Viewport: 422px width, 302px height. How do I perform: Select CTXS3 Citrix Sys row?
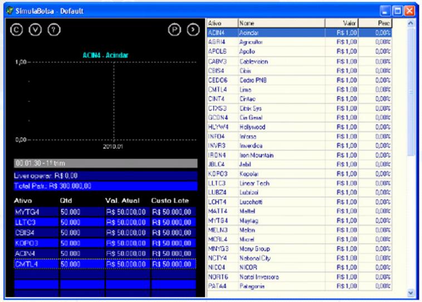[x=300, y=108]
